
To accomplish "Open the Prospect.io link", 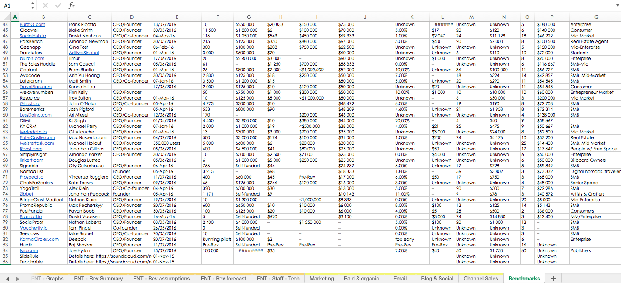I will point(32,177).
